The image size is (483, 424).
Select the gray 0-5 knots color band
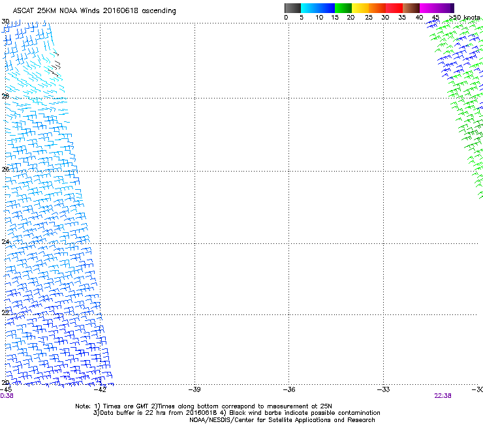coord(292,8)
